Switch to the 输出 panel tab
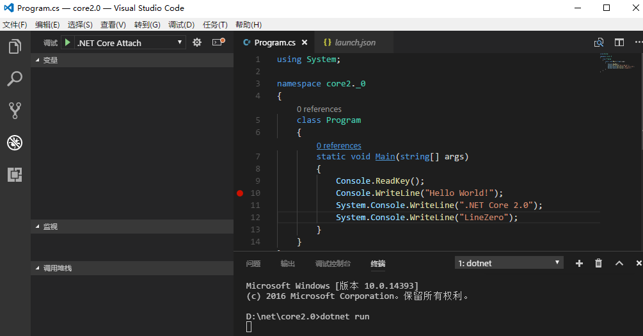The image size is (643, 336). (287, 264)
